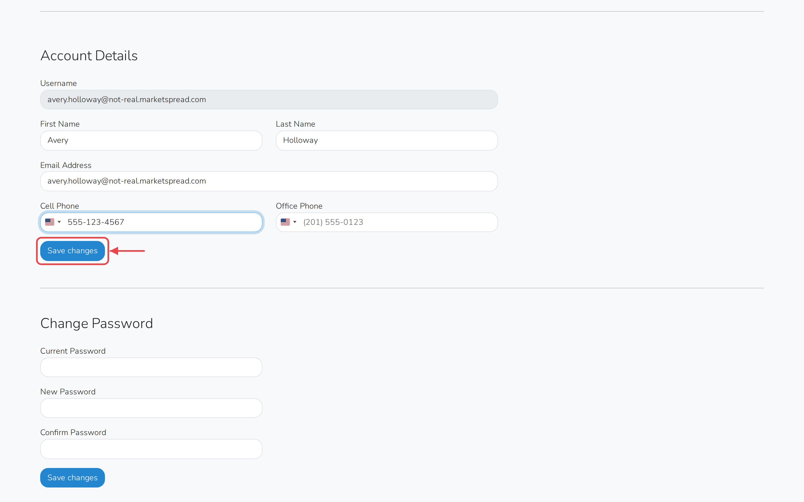Click the Last Name label
Screen dimensions: 804x502
(295, 124)
